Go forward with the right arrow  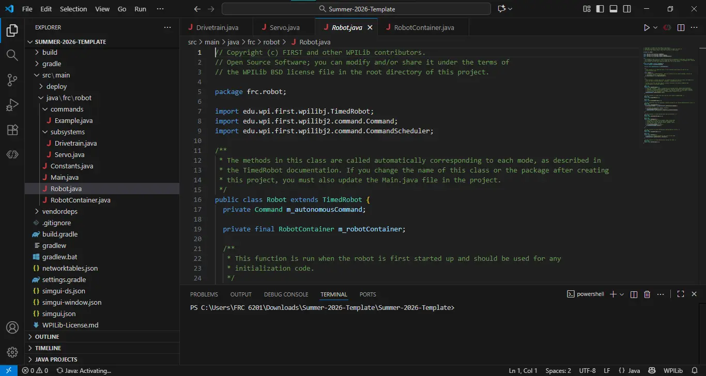tap(210, 9)
